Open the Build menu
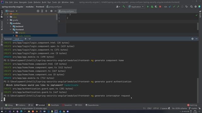Image resolution: width=202 pixels, height=113 pixels. click(x=44, y=2)
